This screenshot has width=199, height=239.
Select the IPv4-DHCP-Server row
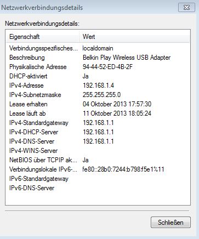point(98,132)
